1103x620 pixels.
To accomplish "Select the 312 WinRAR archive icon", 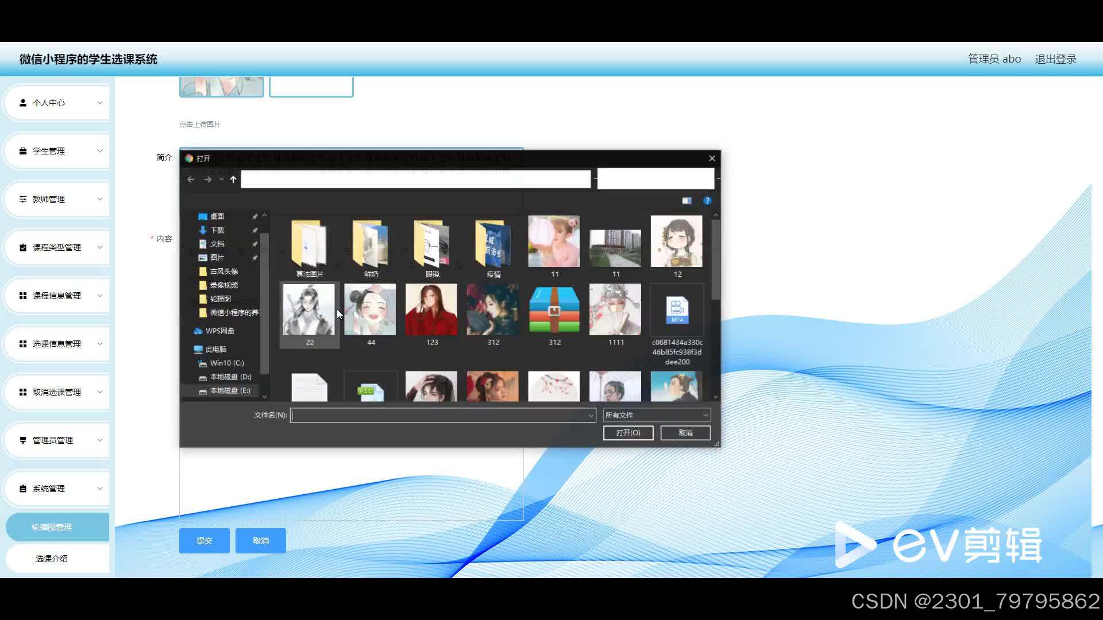I will point(554,311).
